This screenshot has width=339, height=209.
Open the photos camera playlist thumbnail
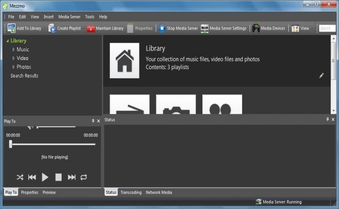pyautogui.click(x=176, y=104)
